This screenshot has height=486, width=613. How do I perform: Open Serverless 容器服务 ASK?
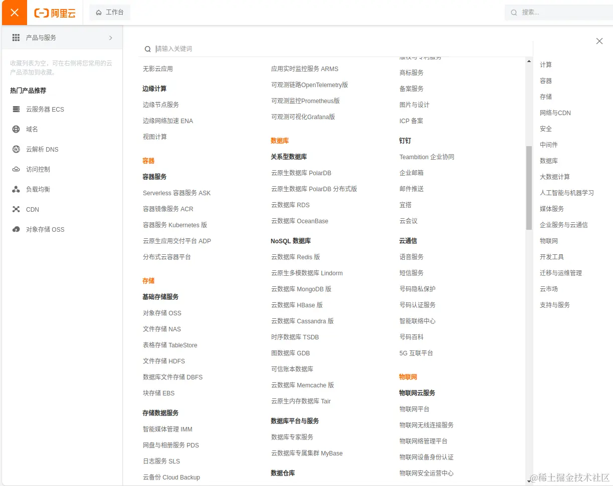click(x=177, y=193)
